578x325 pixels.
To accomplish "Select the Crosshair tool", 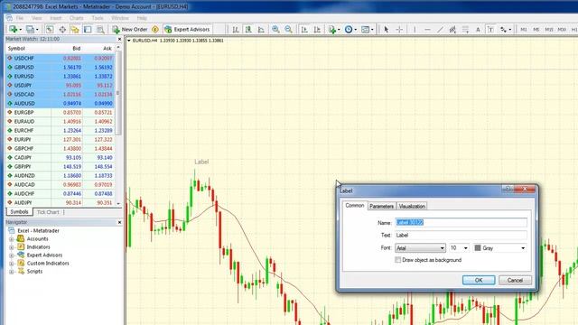I will click(x=399, y=30).
